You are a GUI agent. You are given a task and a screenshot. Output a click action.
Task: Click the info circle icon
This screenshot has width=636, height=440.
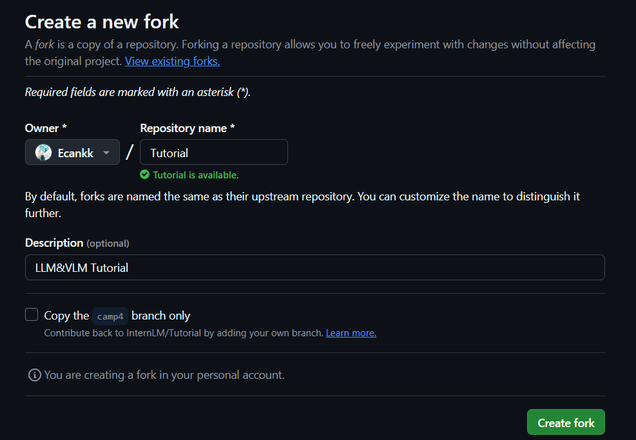pyautogui.click(x=35, y=375)
